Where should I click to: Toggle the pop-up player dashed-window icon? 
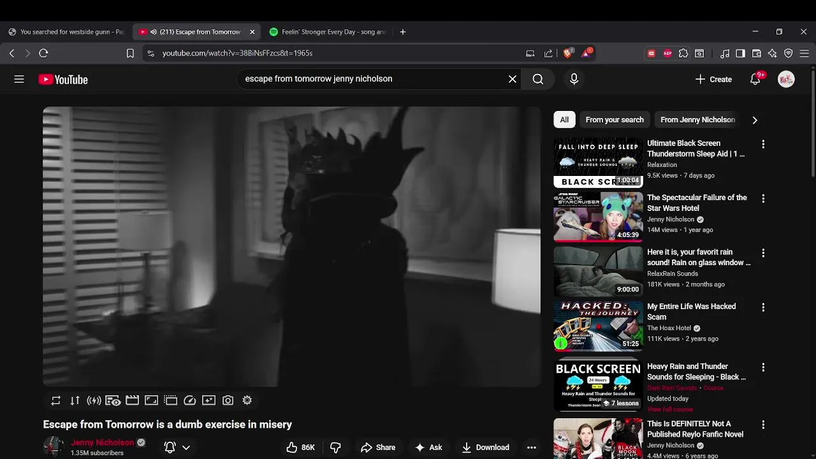click(170, 400)
